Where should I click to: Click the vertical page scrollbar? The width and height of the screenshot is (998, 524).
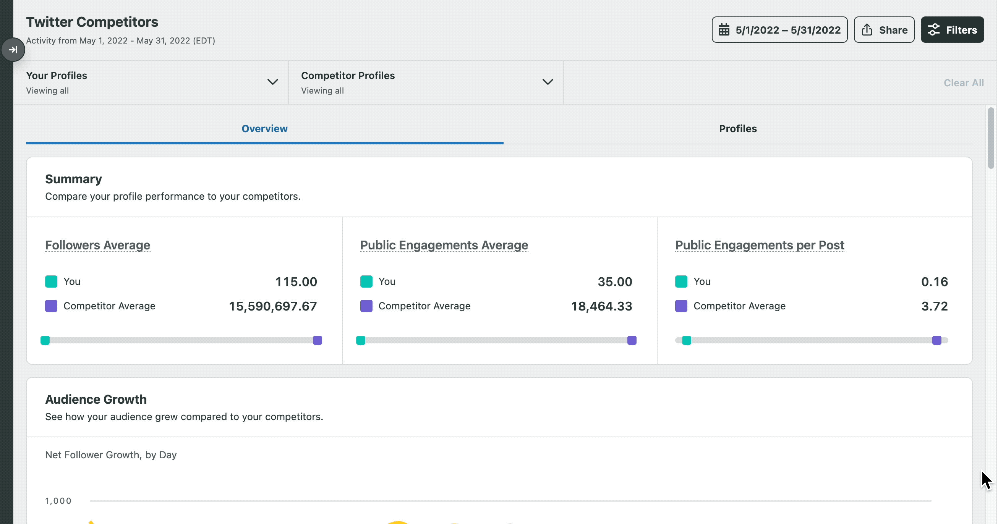(x=991, y=139)
